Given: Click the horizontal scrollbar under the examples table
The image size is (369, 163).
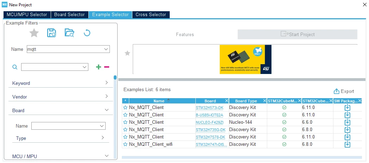Looking at the screenshot, I should point(242,157).
